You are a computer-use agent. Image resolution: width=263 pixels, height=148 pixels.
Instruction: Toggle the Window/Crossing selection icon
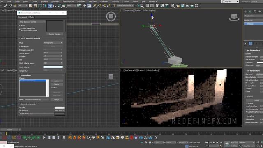(44, 6)
